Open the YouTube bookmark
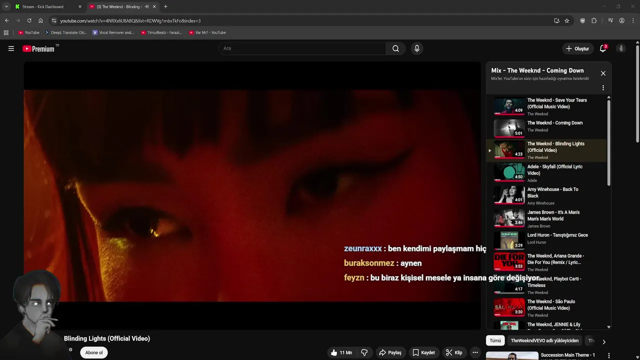Screen dimensions: 640x360 point(28,32)
